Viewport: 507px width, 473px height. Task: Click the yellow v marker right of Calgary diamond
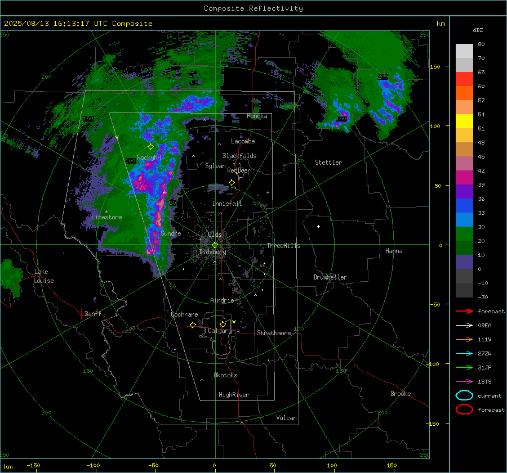click(234, 322)
